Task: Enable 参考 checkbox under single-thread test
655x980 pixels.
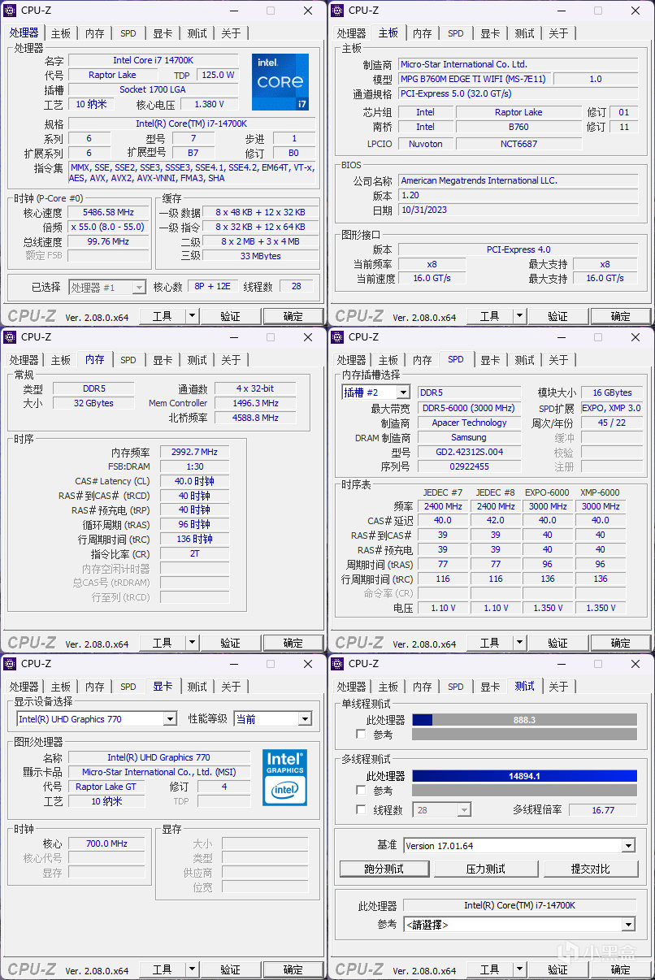Action: (361, 734)
